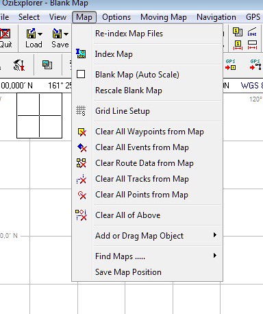Click the GPS send waypoints toolbar icon
263x314 pixels.
pyautogui.click(x=231, y=65)
